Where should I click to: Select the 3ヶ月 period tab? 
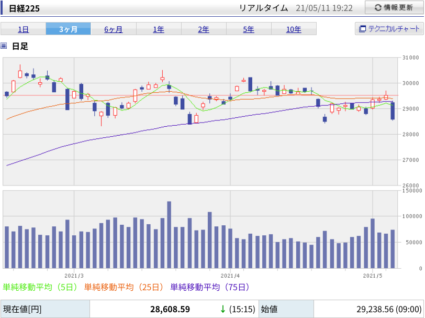pos(68,29)
